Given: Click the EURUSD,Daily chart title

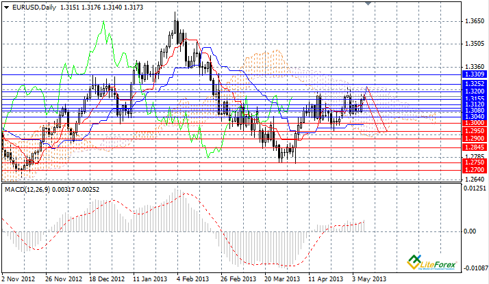Looking at the screenshot, I should click(32, 7).
